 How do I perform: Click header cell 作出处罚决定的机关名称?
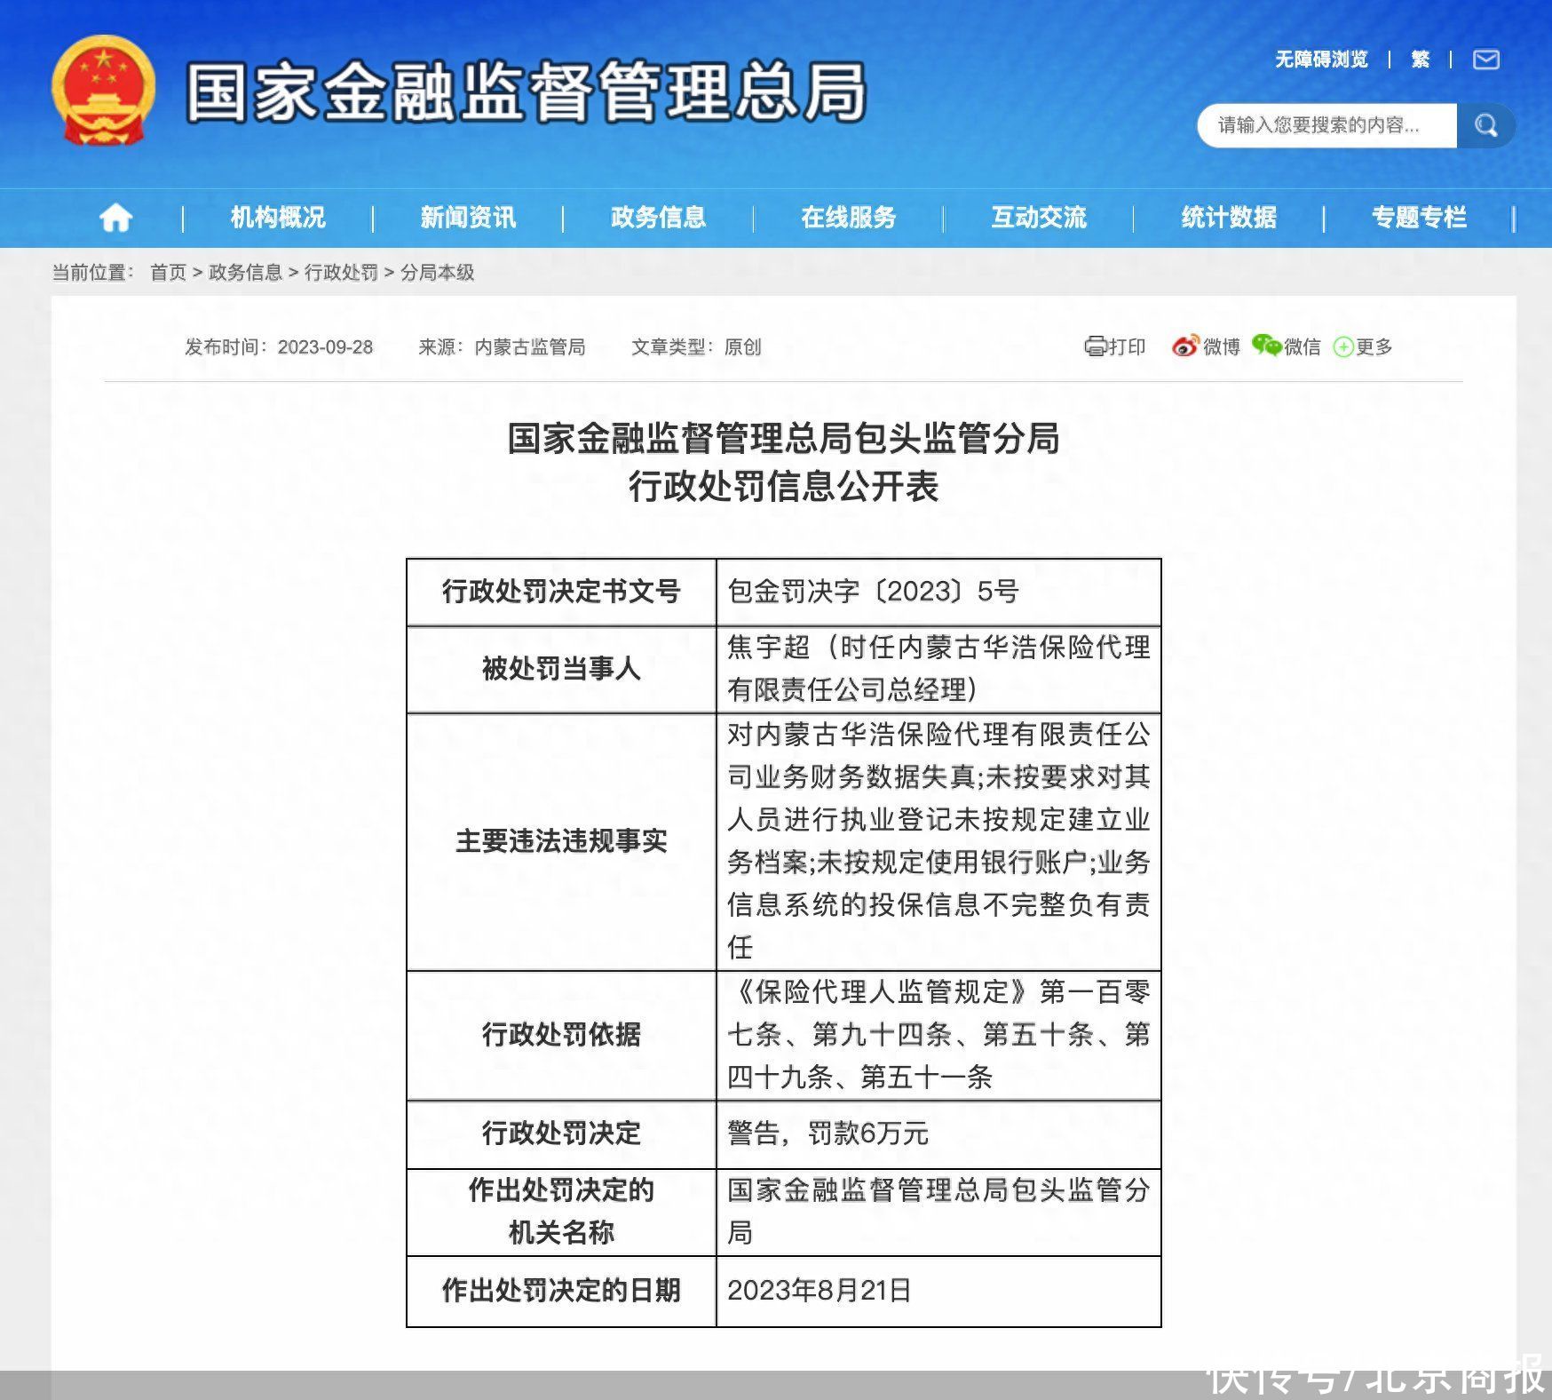pos(561,1212)
